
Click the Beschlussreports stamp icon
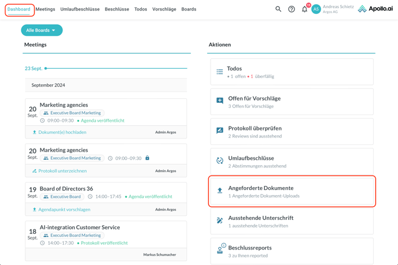(220, 250)
